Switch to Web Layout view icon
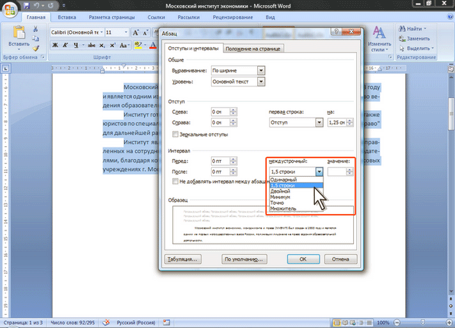This screenshot has width=455, height=328. point(353,322)
